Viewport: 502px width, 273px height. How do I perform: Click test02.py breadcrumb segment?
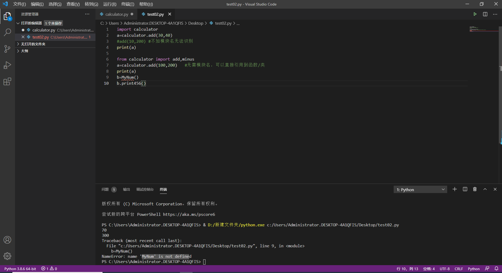pos(223,23)
